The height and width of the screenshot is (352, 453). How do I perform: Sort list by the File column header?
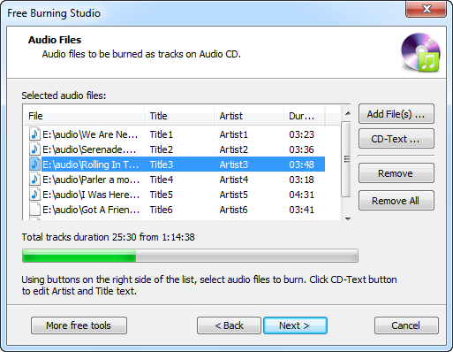[84, 116]
